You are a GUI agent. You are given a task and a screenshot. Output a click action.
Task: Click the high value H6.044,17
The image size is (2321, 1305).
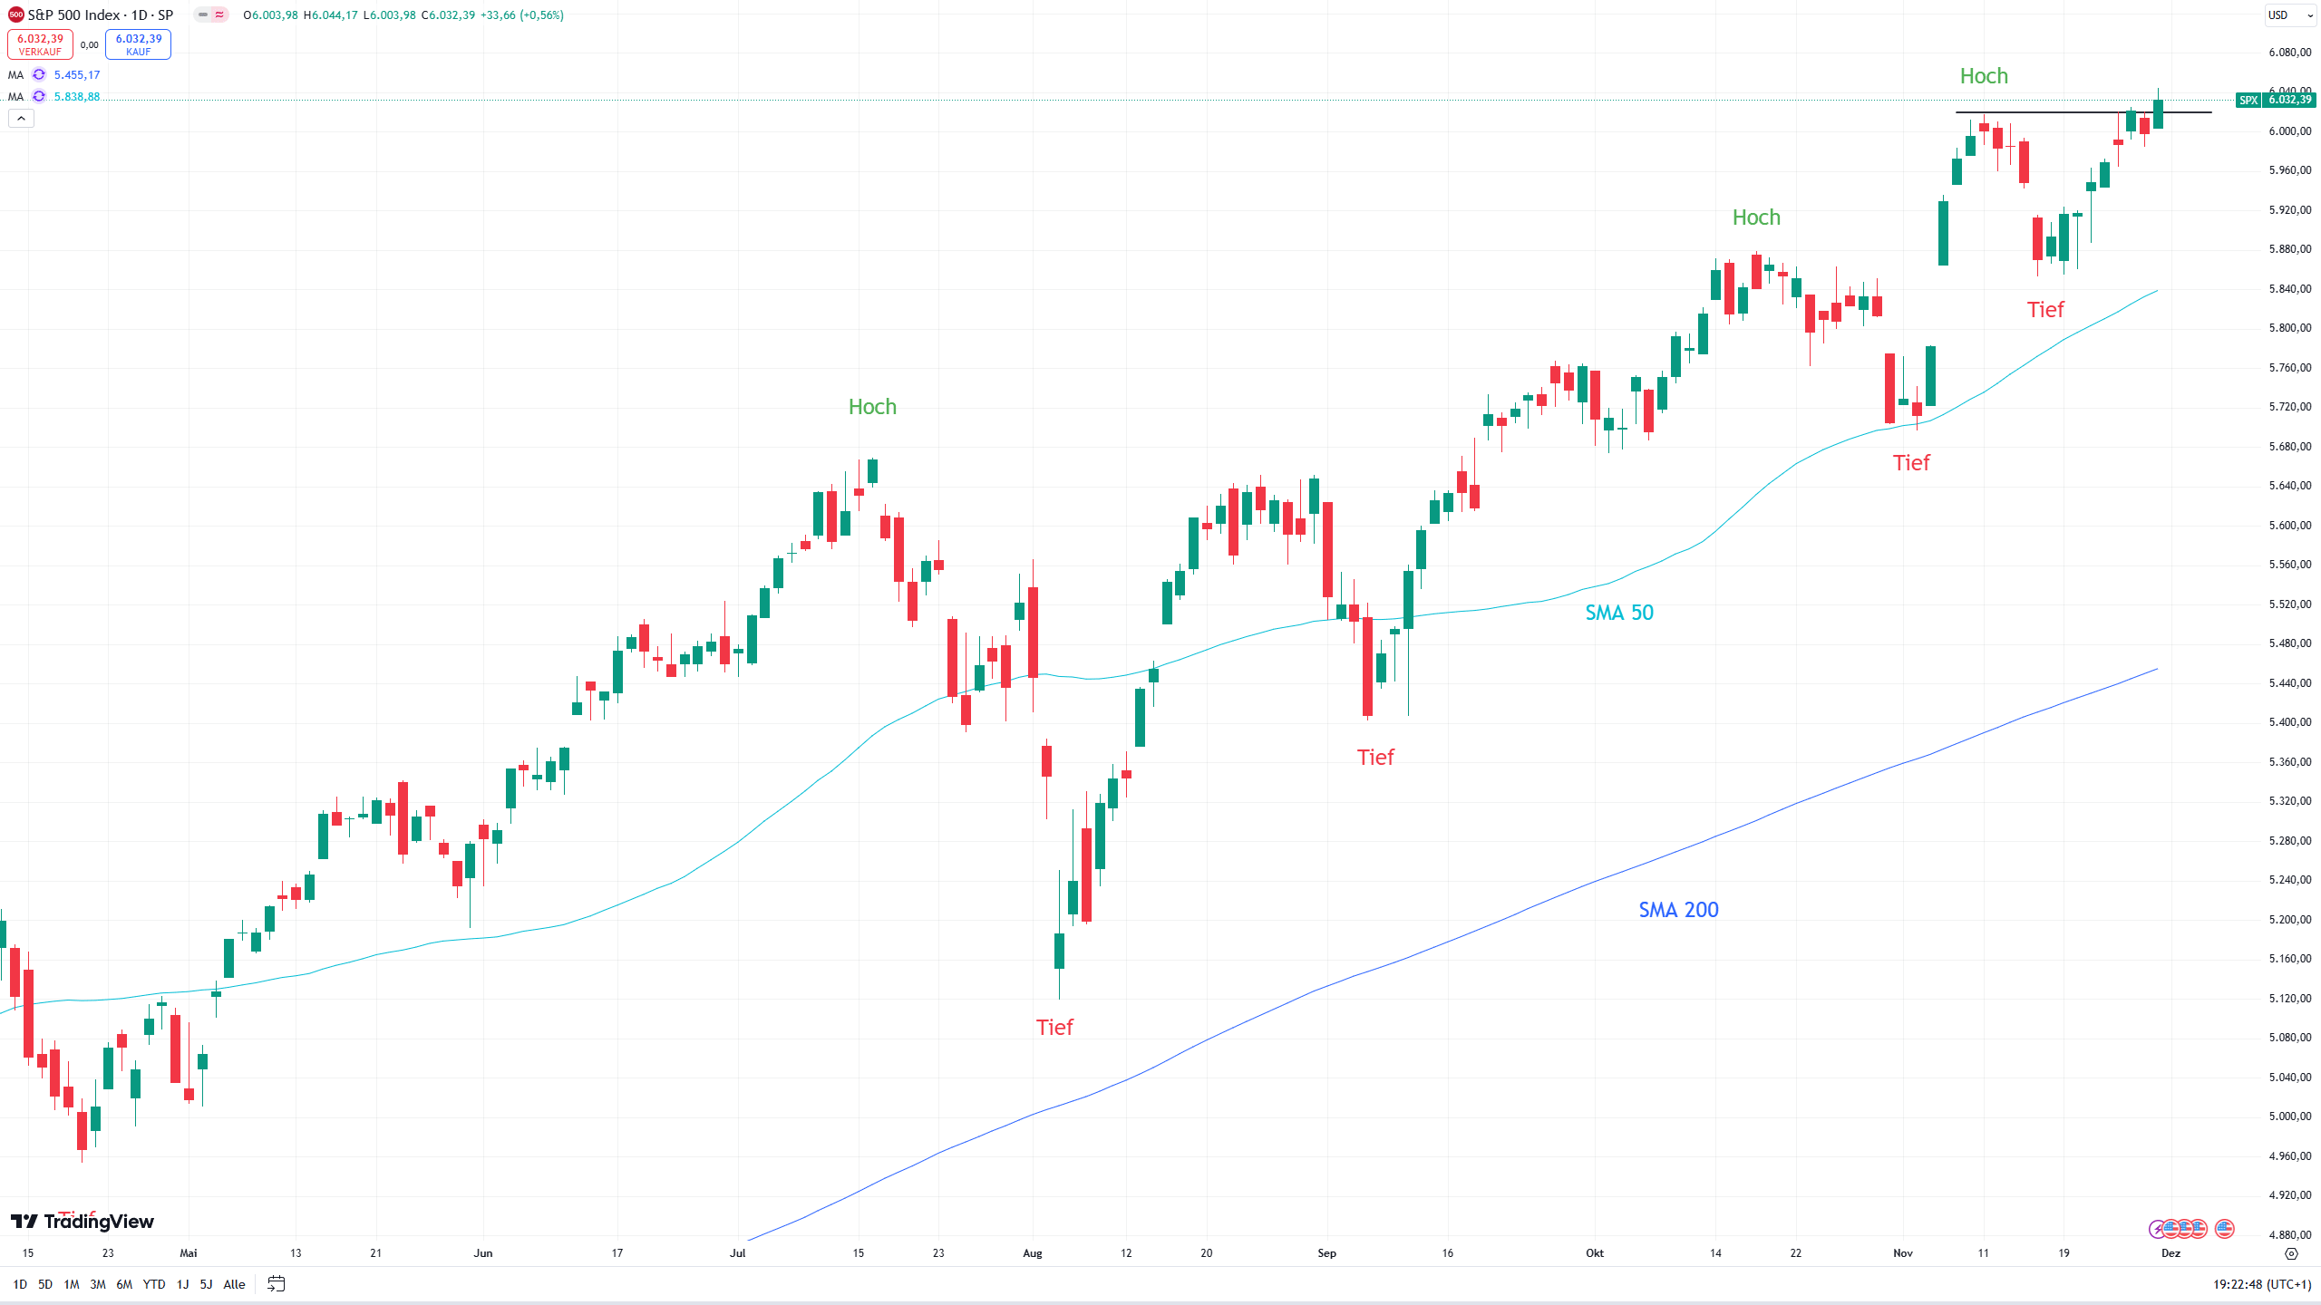click(330, 15)
